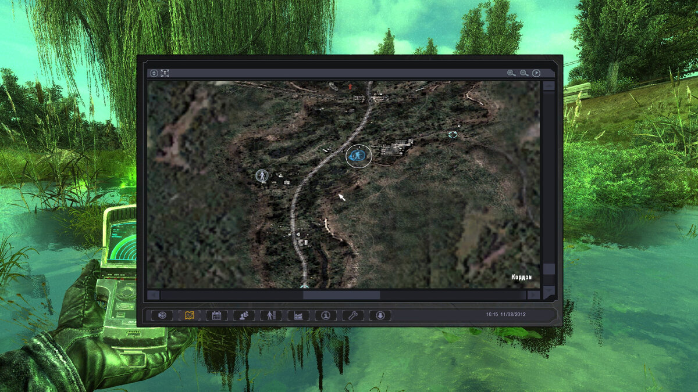Viewport: 698px width, 392px height.
Task: Click the download arrow icon in PDA bar
Action: 380,315
